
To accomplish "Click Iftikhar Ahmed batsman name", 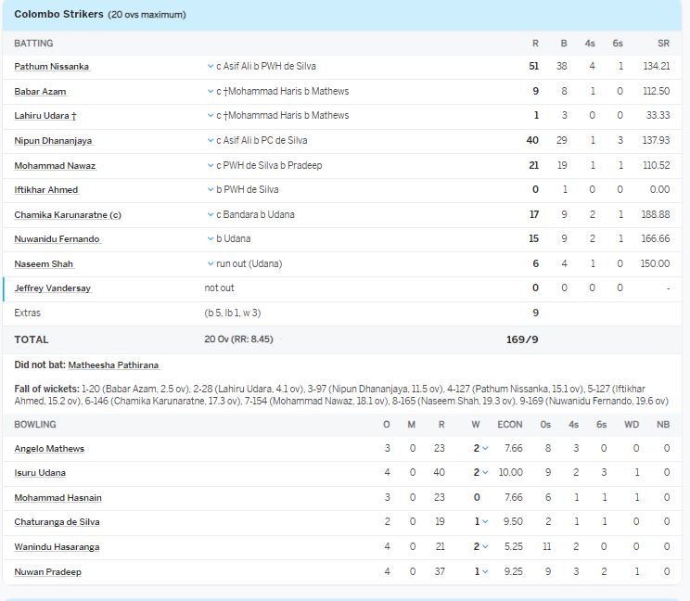I will coord(46,190).
